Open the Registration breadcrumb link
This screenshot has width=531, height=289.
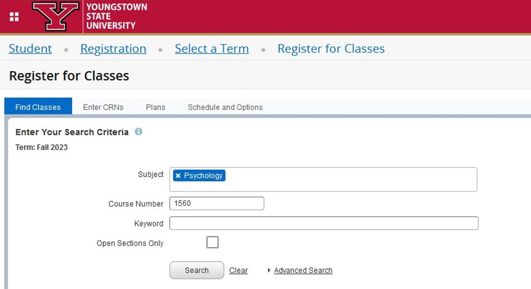coord(113,48)
